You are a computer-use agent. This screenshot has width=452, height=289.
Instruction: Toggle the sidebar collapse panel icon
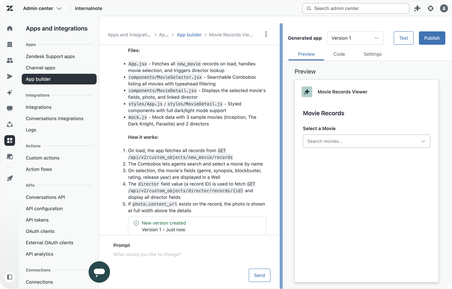tap(10, 277)
